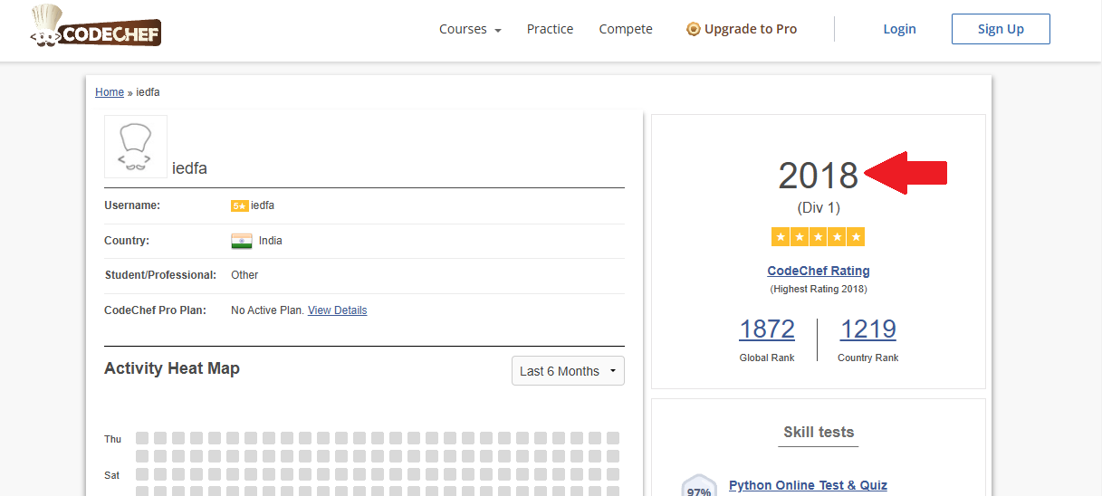This screenshot has width=1102, height=496.
Task: Click the Skill tests heading
Action: pos(819,433)
